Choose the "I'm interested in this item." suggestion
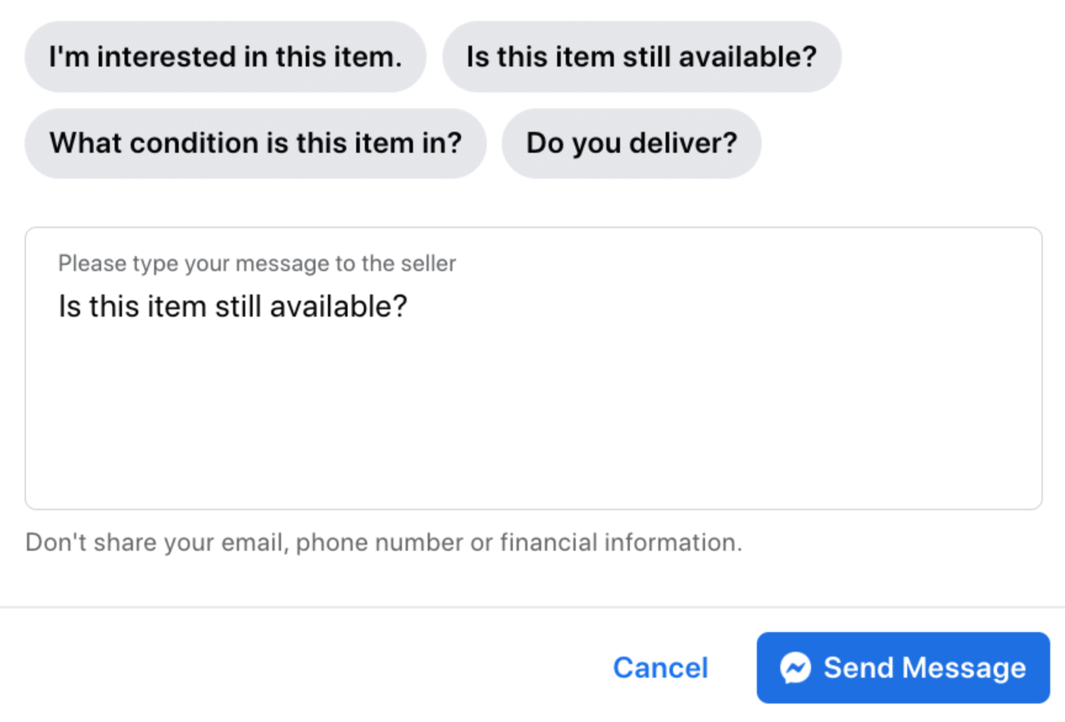 225,57
